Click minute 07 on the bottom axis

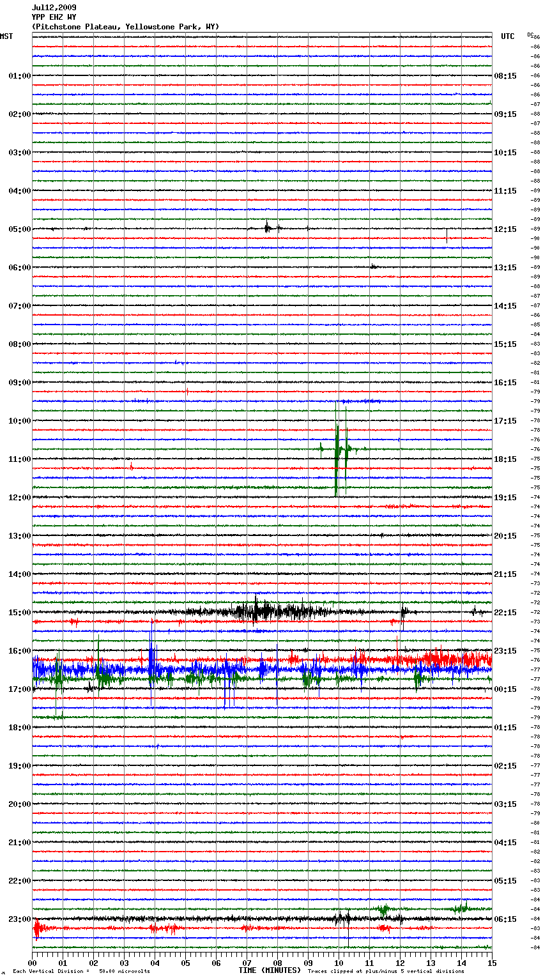(x=247, y=963)
